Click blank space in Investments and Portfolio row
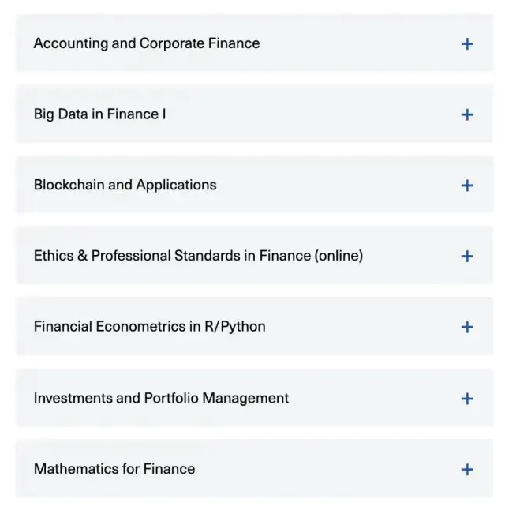 click(371, 398)
